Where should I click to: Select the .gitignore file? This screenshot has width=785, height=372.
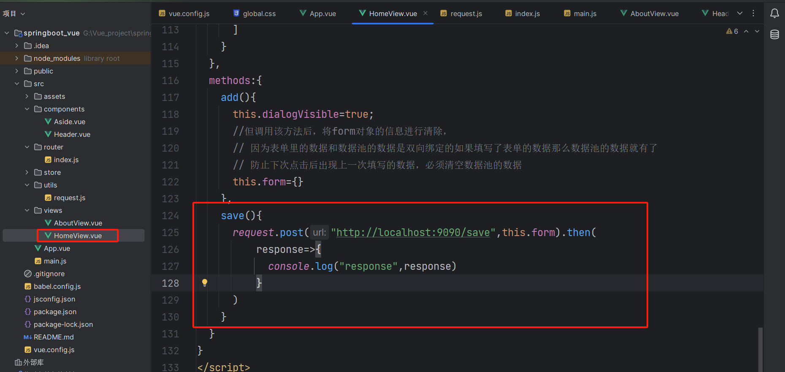[44, 274]
